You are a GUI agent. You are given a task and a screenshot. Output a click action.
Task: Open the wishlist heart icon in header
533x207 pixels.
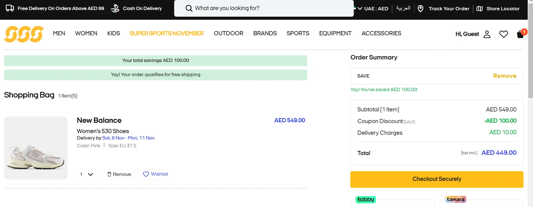click(x=503, y=34)
